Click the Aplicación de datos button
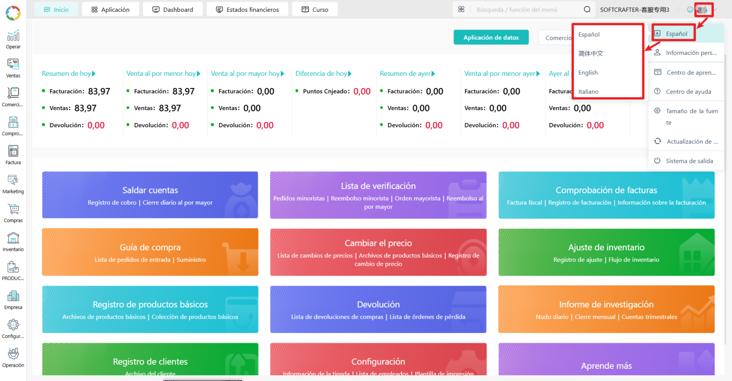This screenshot has height=381, width=732. coord(491,37)
